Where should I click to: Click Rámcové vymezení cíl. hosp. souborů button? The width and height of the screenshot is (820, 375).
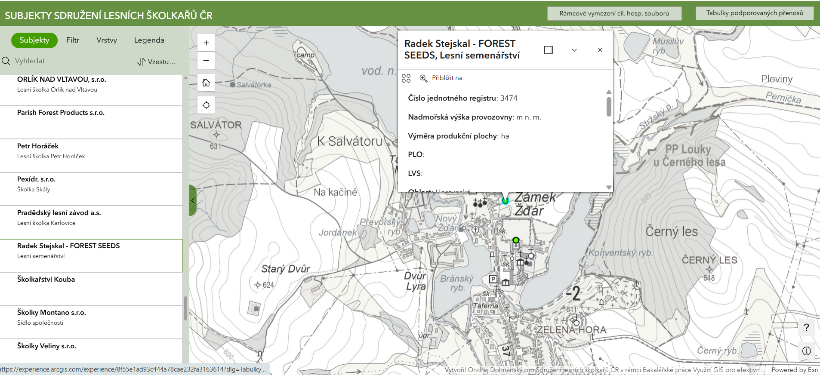point(614,13)
